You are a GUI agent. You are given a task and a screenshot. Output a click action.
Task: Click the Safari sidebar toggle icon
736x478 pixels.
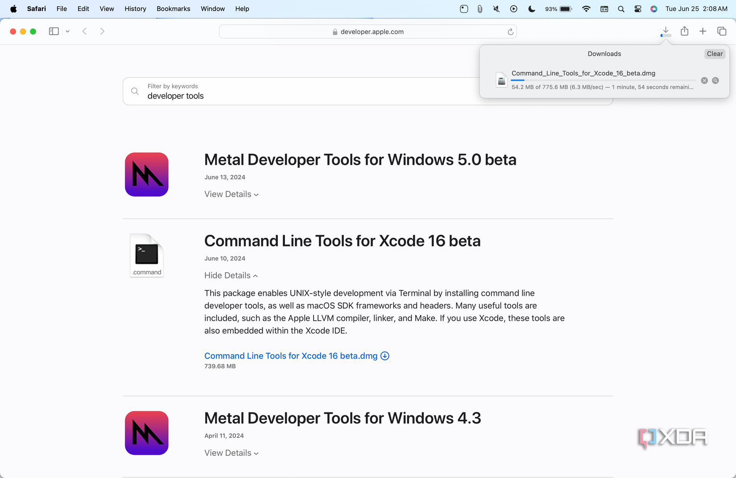(x=54, y=31)
